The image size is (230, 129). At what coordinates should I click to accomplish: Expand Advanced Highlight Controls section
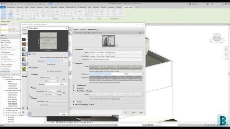click(x=74, y=105)
